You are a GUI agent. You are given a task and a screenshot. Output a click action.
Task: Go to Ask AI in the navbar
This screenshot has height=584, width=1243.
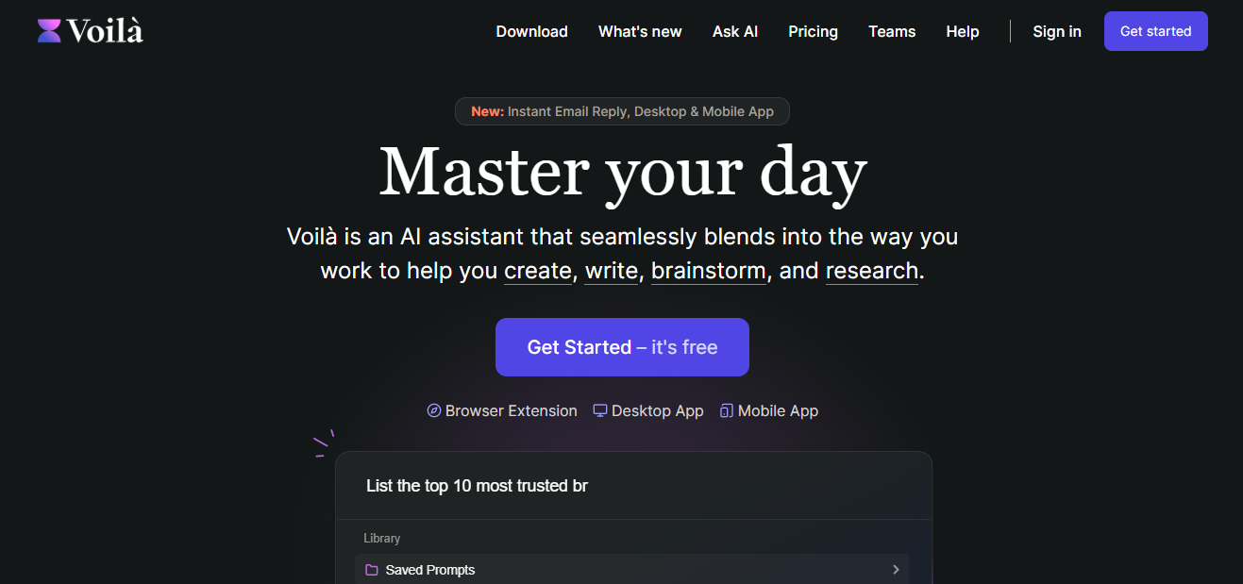click(735, 31)
